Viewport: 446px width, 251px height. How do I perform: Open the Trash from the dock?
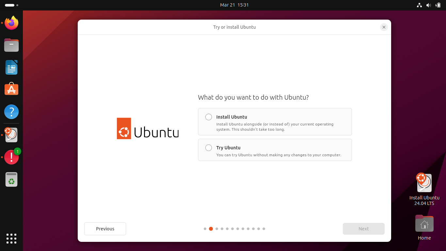tap(11, 179)
